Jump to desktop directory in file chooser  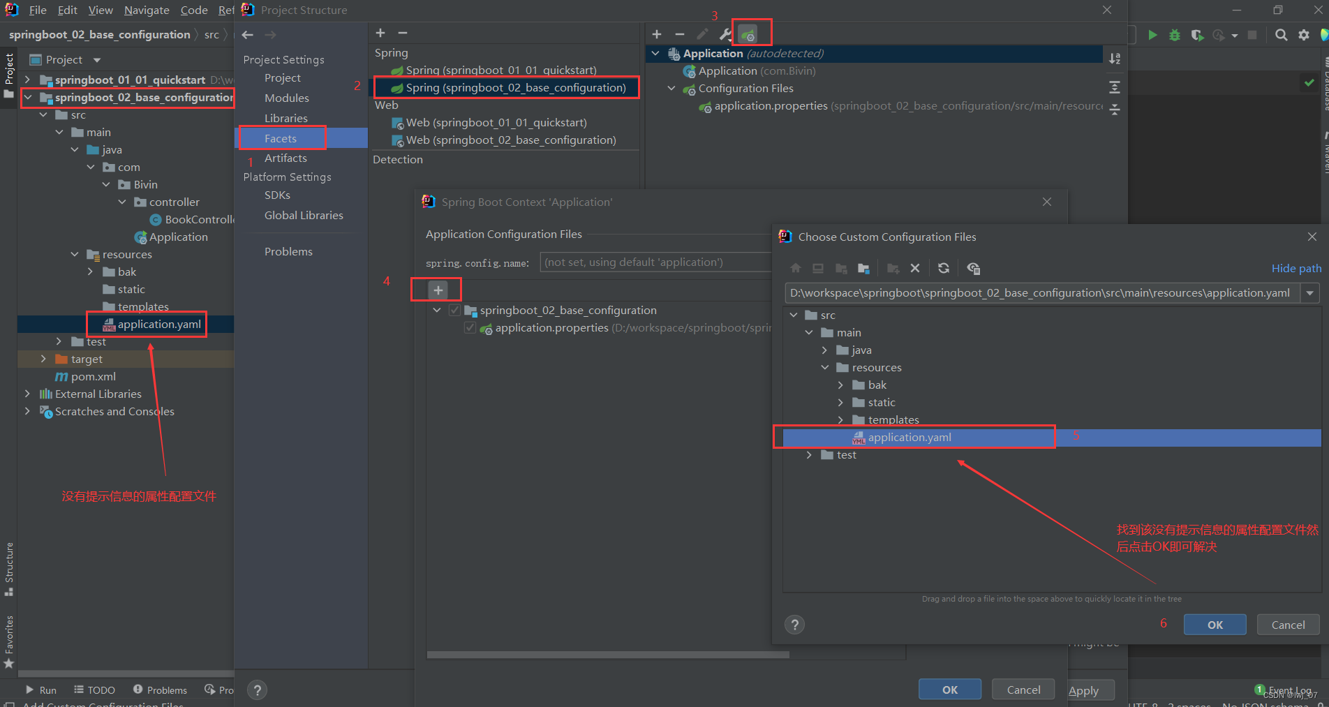click(818, 269)
